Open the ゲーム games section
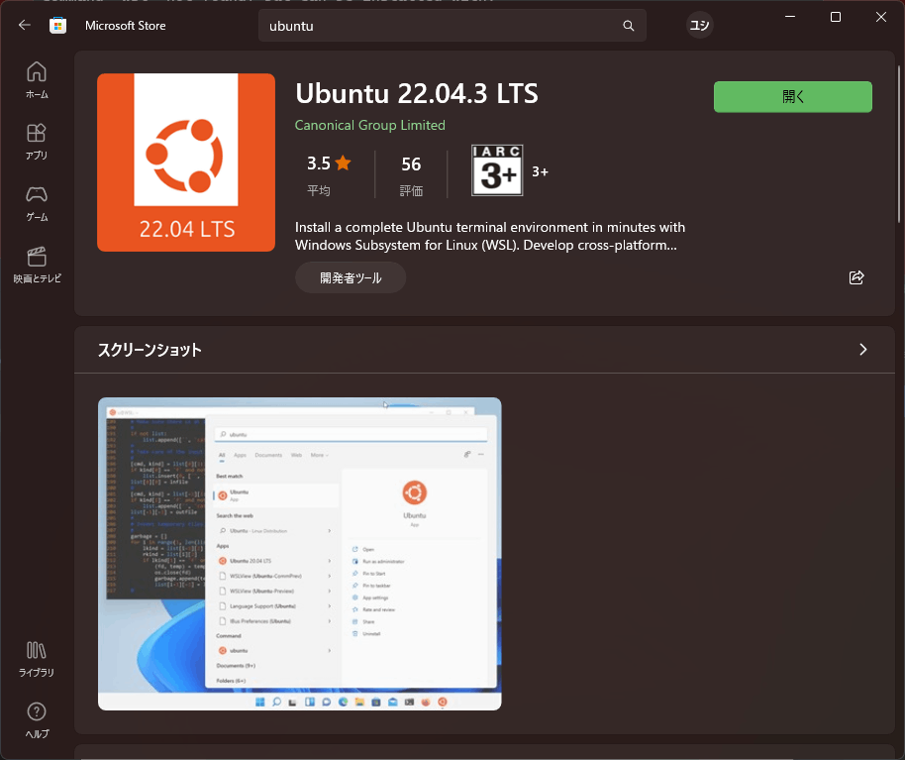This screenshot has height=760, width=905. pyautogui.click(x=37, y=203)
